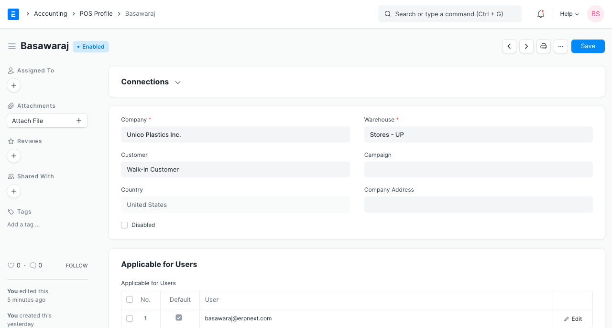612x328 pixels.
Task: Open the ellipsis more-options menu
Action: (561, 46)
